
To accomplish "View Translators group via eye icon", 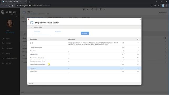I will tap(123, 51).
